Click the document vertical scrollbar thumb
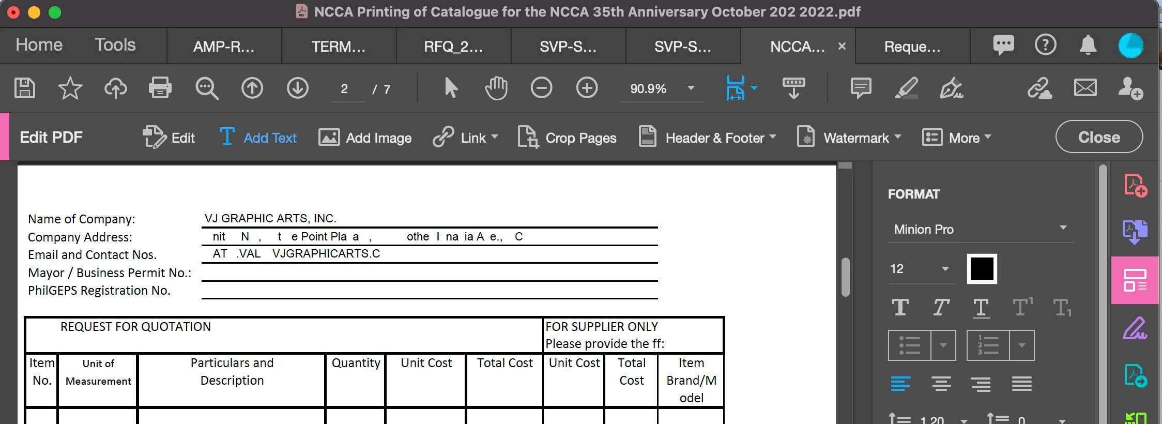 click(846, 277)
